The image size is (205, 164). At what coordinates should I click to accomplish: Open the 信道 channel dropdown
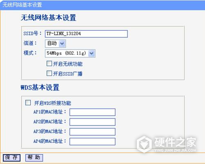(x=56, y=44)
